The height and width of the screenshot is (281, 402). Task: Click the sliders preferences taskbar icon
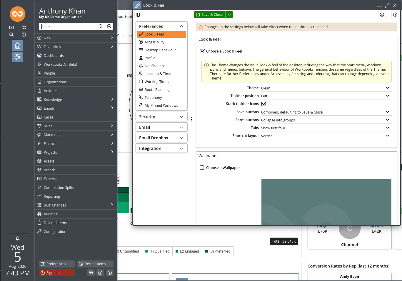(18, 57)
